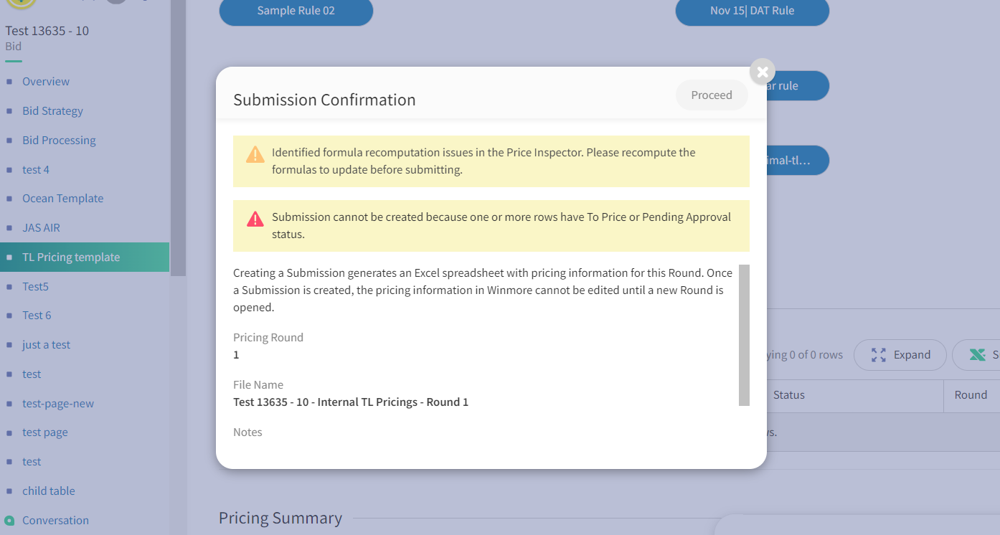
Task: Click the sidebar vertical scrollbar
Action: [178, 143]
